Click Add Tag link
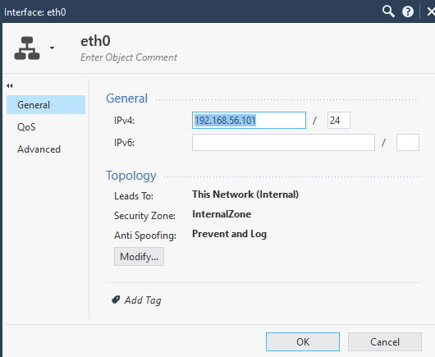Screen dimensions: 435x357 click(x=143, y=300)
